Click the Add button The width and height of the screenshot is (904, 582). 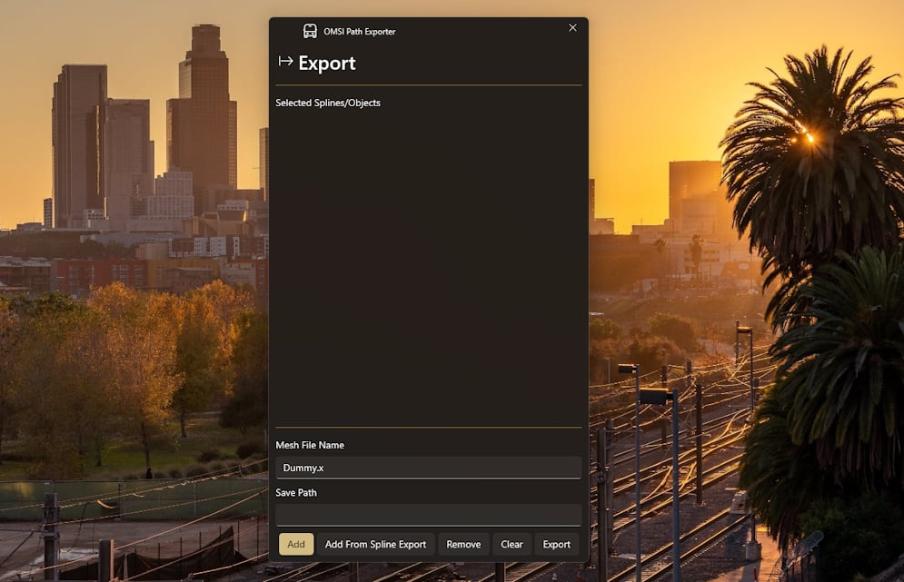point(296,544)
